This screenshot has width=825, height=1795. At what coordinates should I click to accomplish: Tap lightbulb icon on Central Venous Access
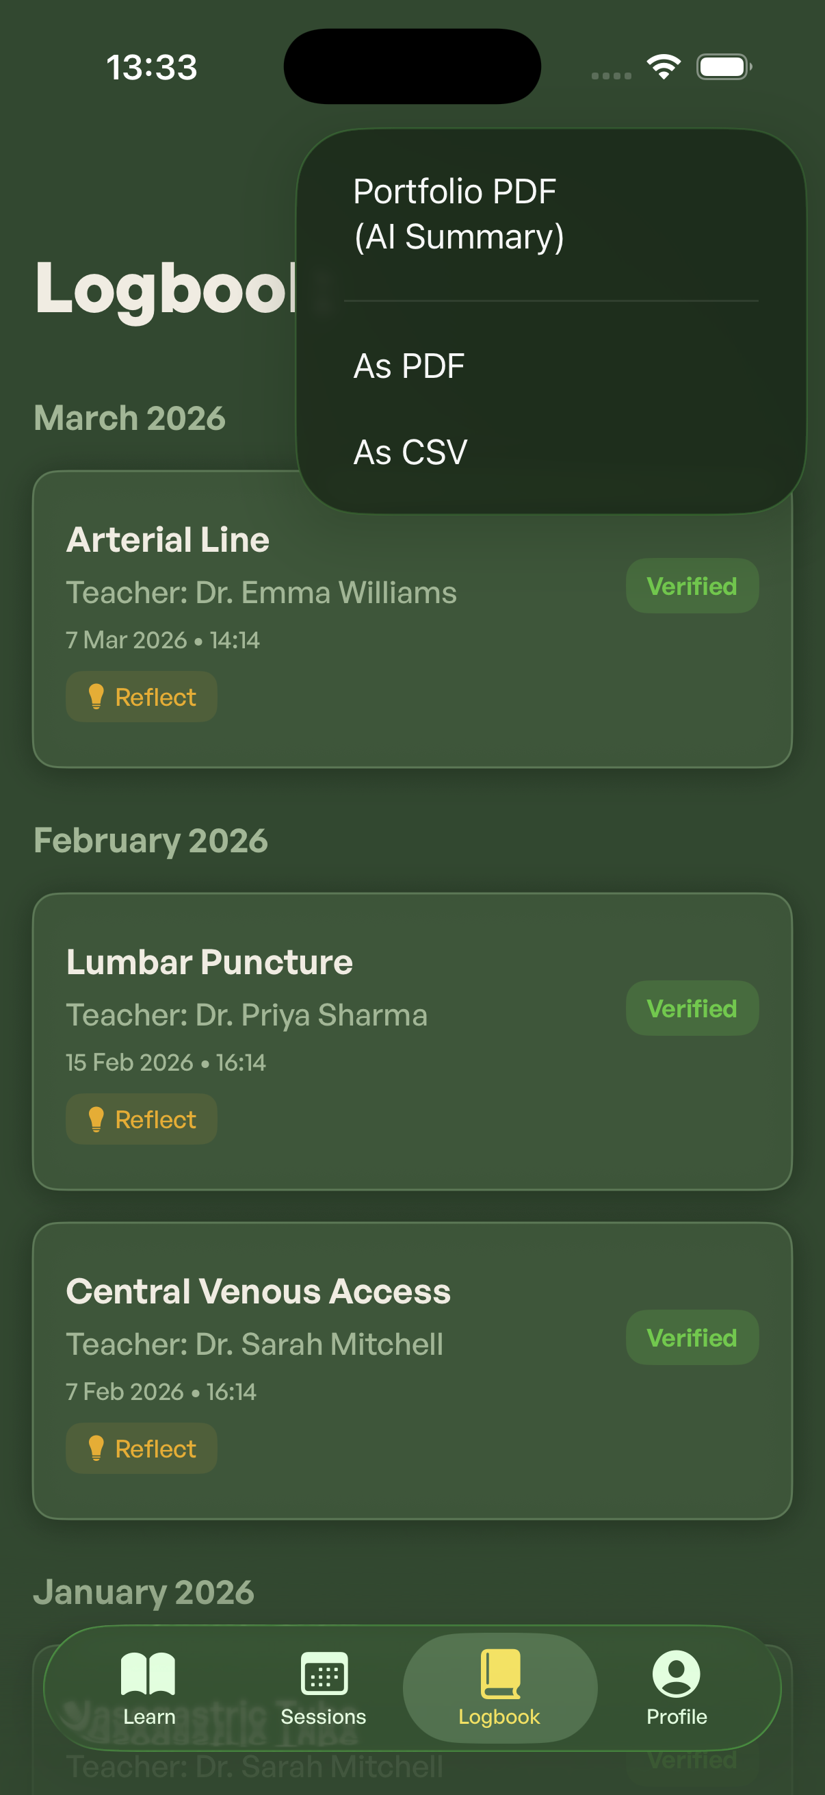pos(96,1448)
